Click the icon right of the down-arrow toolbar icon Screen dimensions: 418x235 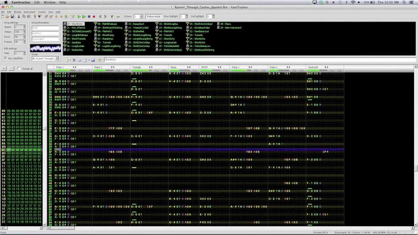pos(61,16)
